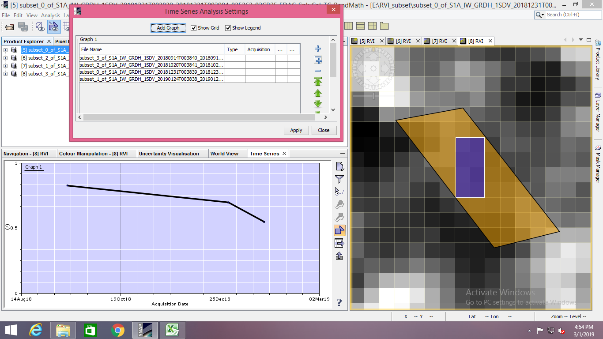Toggle the geometry overlay toolbar icon

click(54, 27)
